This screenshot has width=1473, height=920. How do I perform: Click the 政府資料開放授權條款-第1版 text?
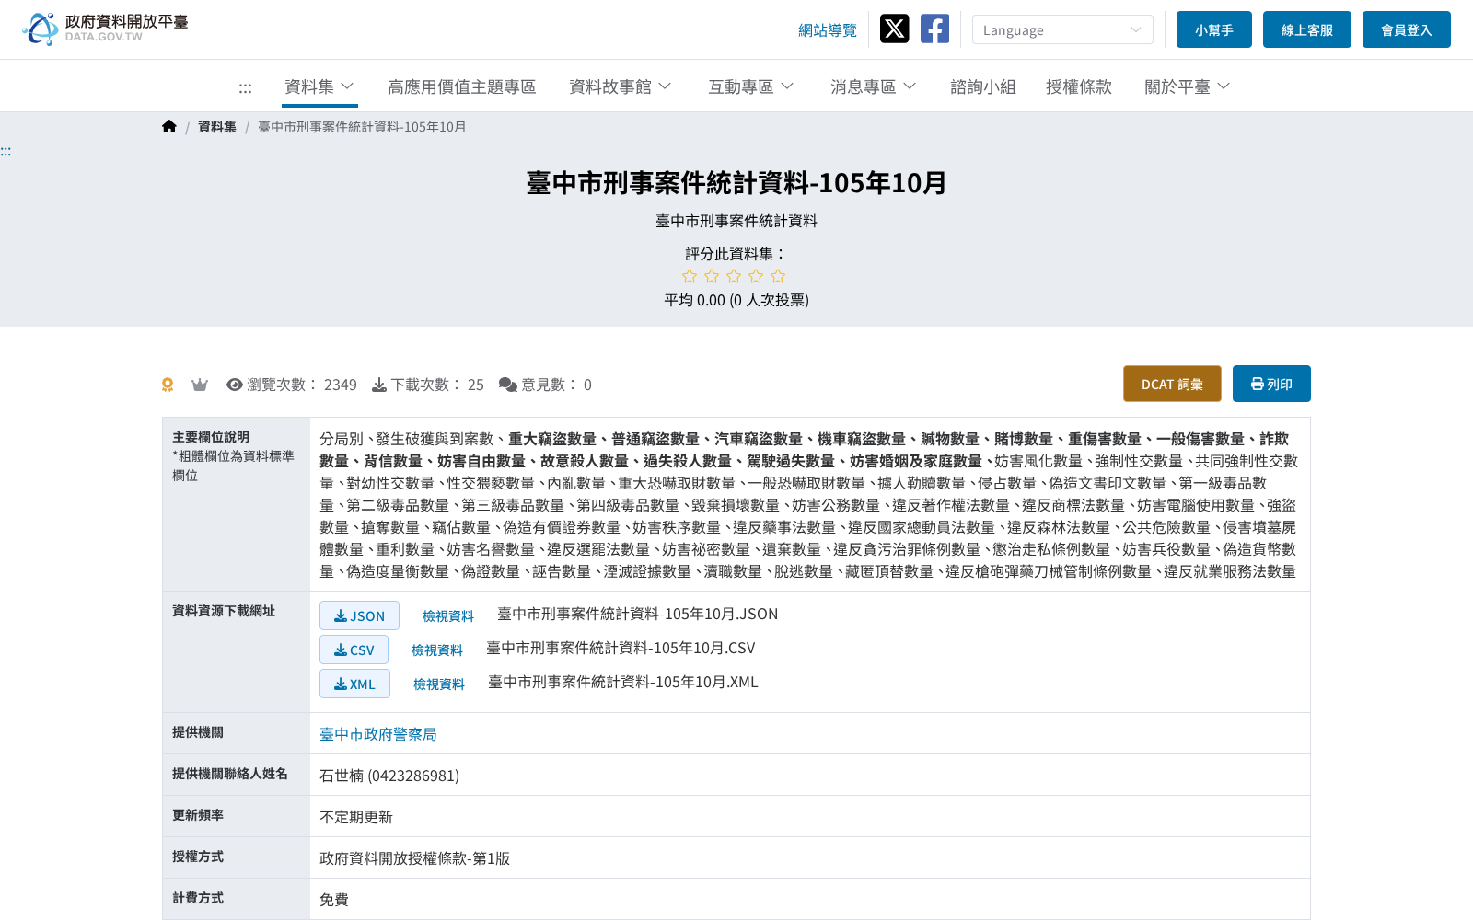pyautogui.click(x=414, y=858)
